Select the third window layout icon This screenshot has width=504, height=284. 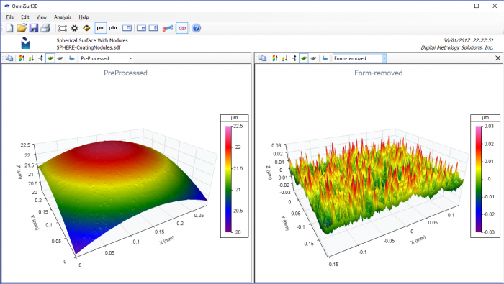click(153, 28)
